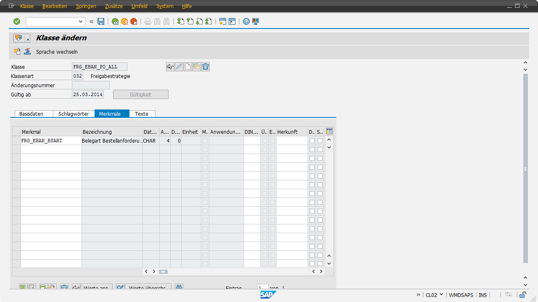This screenshot has height=302, width=538.
Task: Cancel with the red X toolbar icon
Action: click(134, 21)
